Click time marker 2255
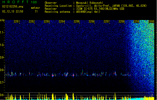Screen dimensions: 157x100 pyautogui.click(x=77, y=21)
